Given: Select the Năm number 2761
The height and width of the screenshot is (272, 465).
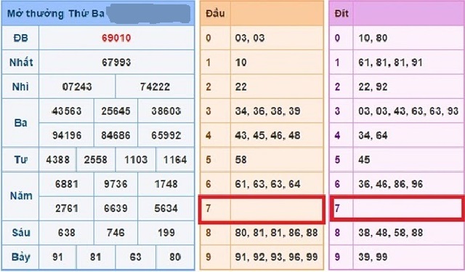Looking at the screenshot, I should pos(67,208).
